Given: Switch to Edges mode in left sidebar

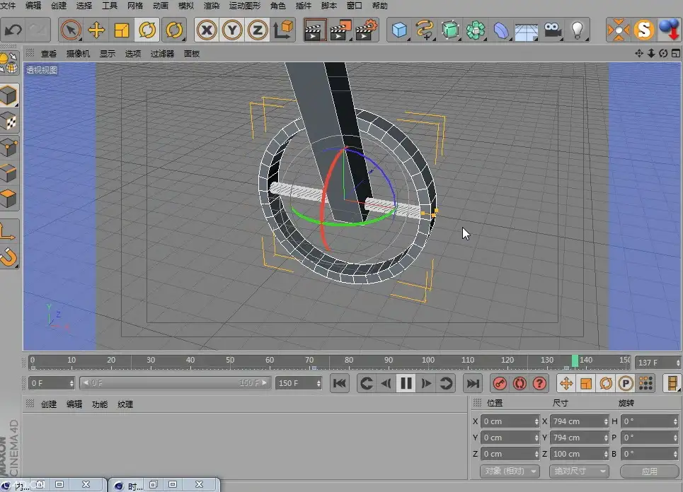Looking at the screenshot, I should click(9, 173).
